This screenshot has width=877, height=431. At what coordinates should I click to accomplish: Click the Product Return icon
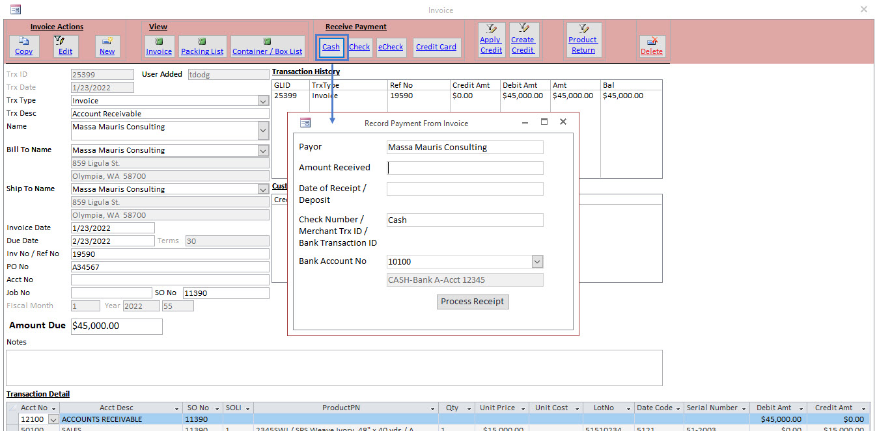583,39
